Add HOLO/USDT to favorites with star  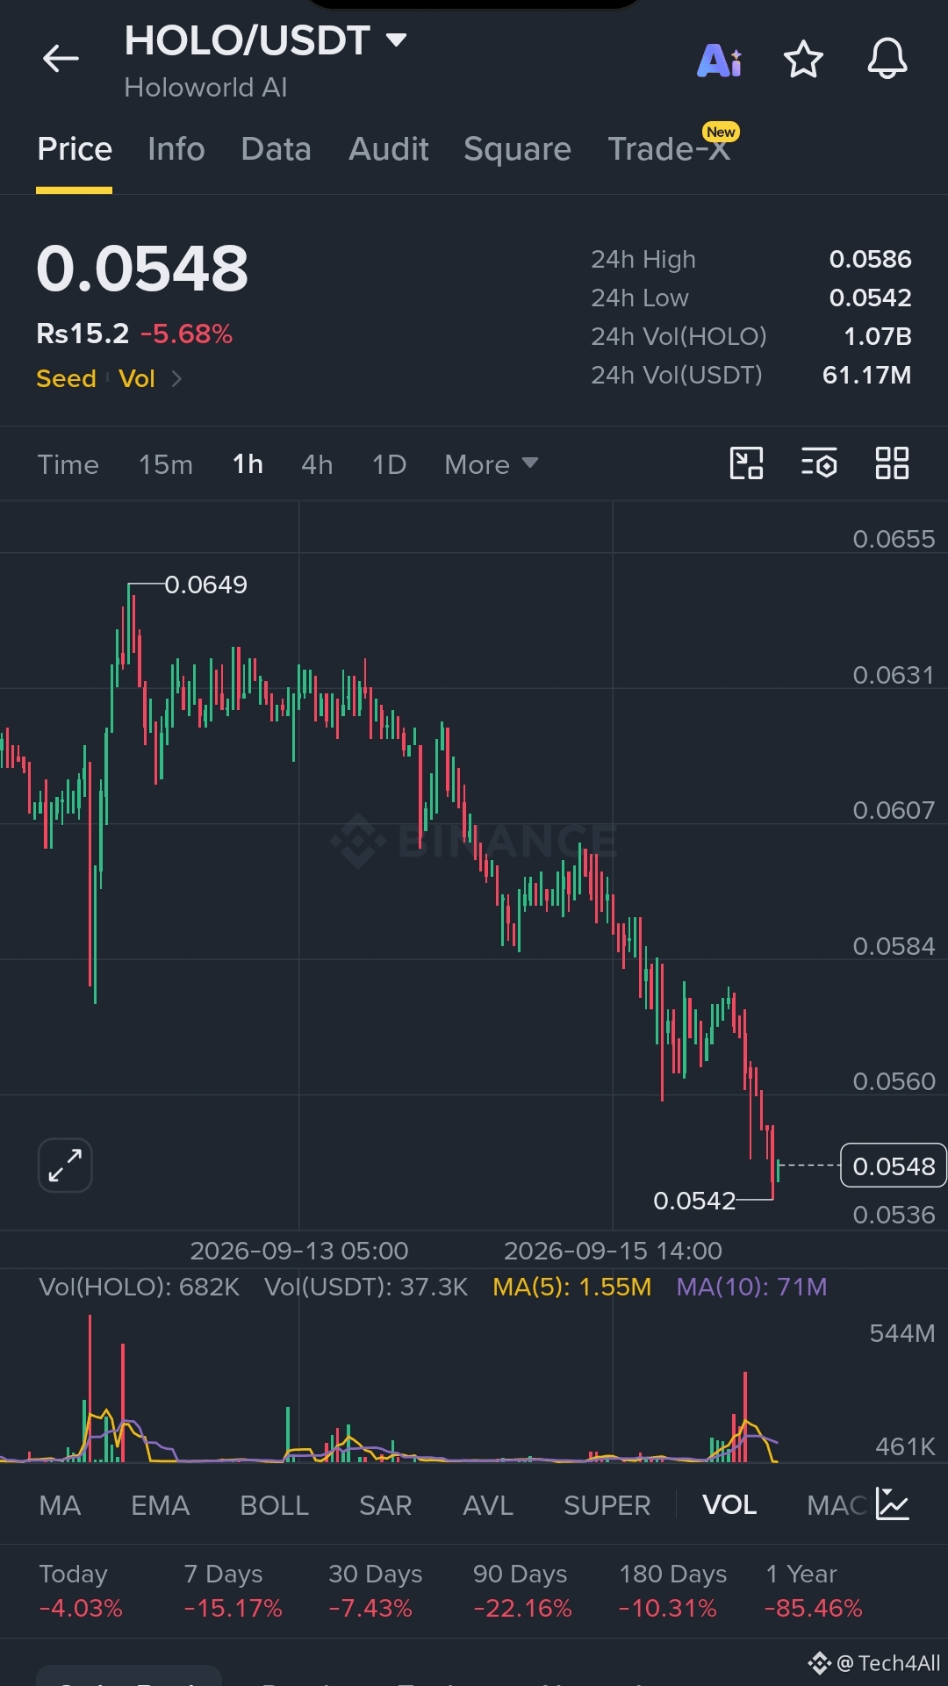tap(803, 59)
